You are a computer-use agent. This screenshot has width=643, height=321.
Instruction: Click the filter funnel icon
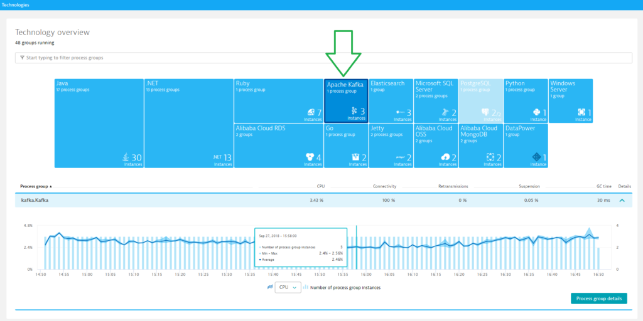[22, 58]
